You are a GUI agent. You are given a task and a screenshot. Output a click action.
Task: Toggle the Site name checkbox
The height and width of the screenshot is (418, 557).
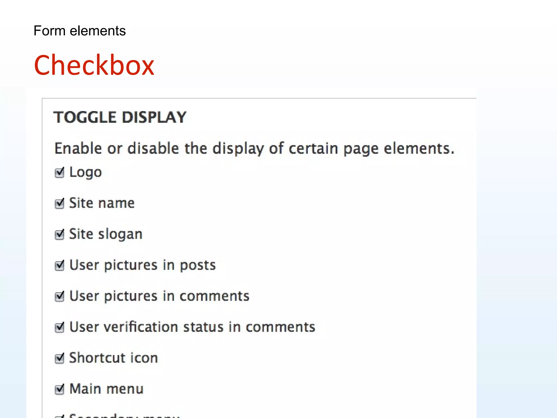click(x=59, y=203)
